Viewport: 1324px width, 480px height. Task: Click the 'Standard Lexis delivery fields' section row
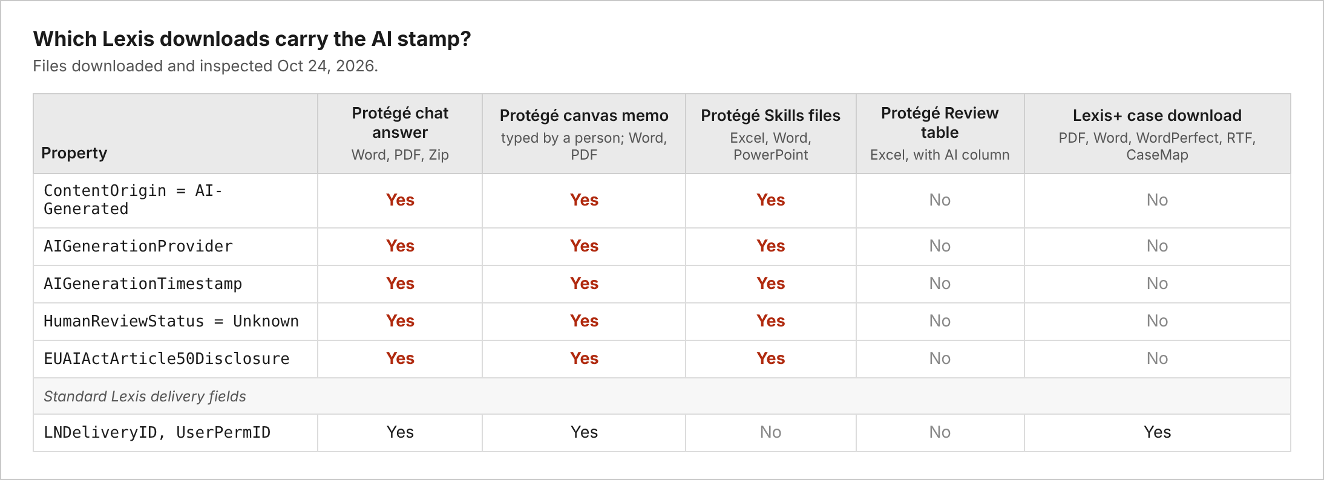(662, 396)
